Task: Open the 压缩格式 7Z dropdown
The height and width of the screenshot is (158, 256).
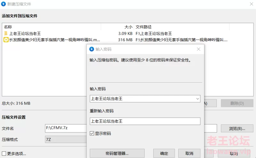Action: (x=66, y=139)
